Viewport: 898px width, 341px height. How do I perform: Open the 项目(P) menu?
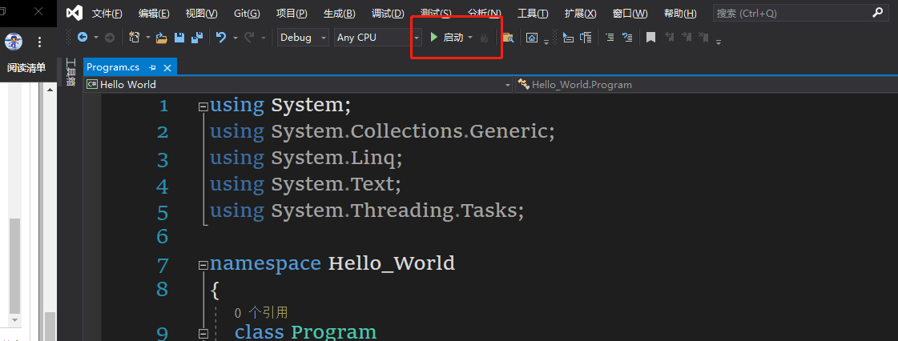coord(292,13)
